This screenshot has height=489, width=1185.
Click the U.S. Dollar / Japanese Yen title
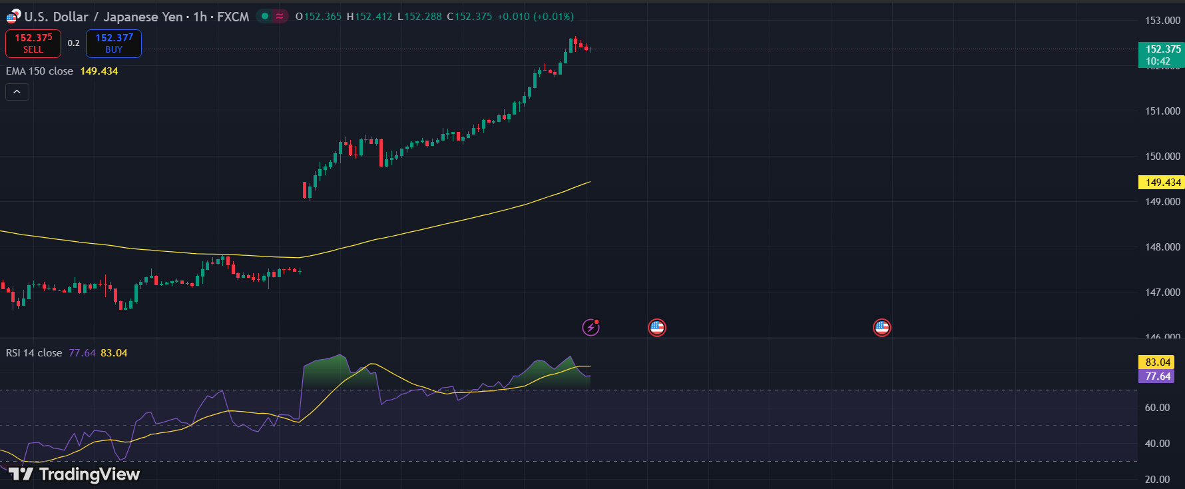point(103,17)
